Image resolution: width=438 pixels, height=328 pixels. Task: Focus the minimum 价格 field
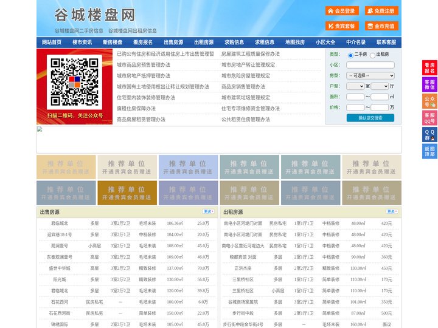coord(355,108)
